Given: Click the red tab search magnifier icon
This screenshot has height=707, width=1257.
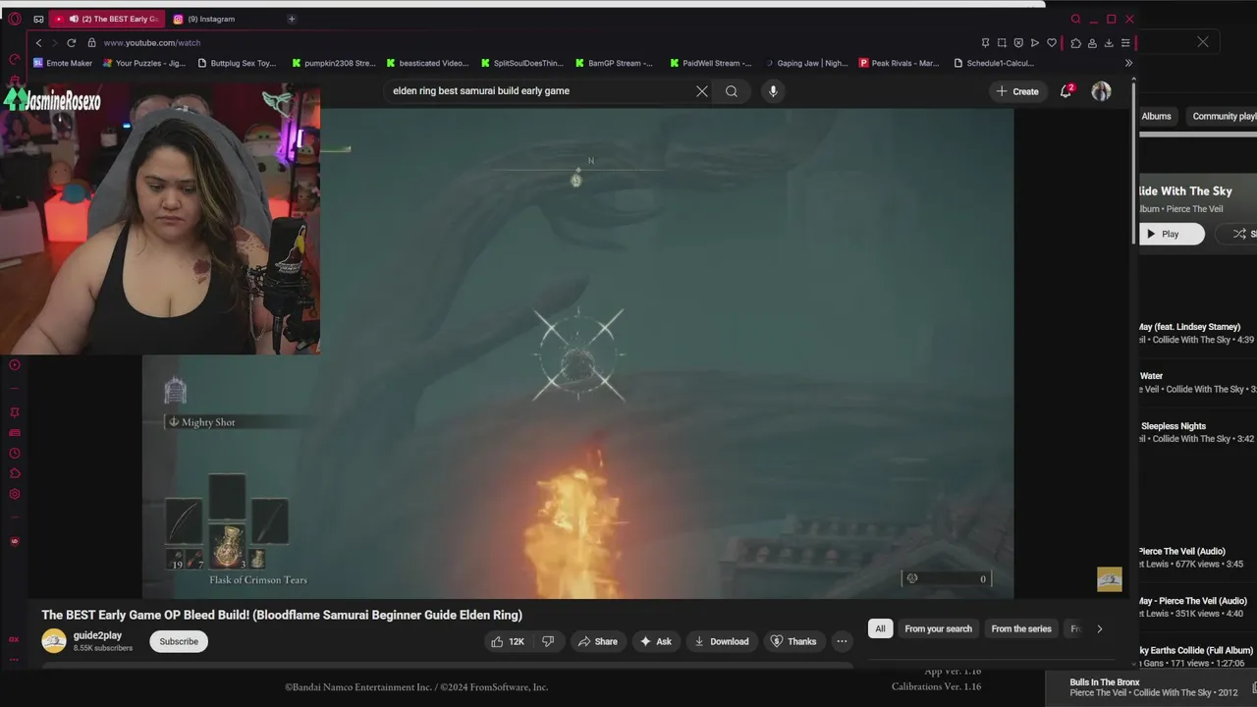Looking at the screenshot, I should (1075, 19).
